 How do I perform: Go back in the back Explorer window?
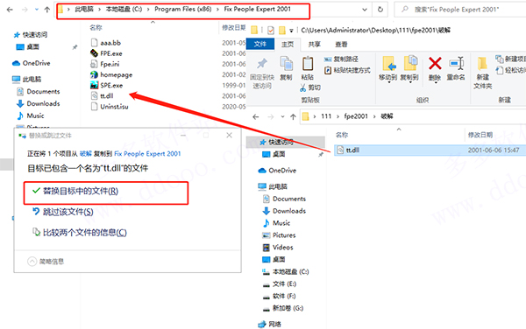click(10, 10)
